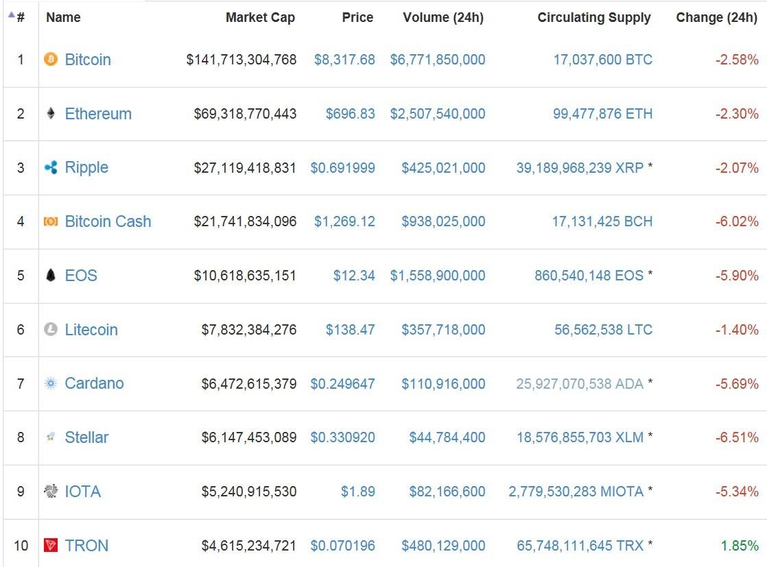Screen dimensions: 767x567
Task: Open Ethereum volume $2,507,540,000 link
Action: (x=438, y=114)
